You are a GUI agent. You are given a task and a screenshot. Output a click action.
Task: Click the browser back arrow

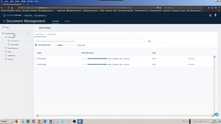coord(2,8)
